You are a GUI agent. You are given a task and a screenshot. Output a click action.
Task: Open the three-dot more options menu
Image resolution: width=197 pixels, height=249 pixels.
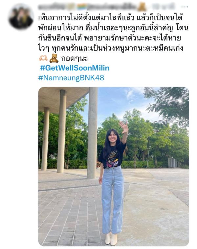[185, 7]
